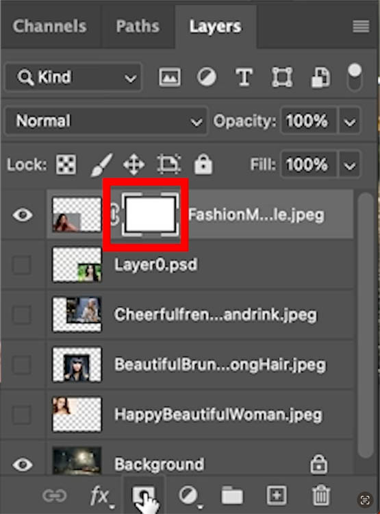
Task: Filter layers by type layers icon
Action: tap(244, 77)
